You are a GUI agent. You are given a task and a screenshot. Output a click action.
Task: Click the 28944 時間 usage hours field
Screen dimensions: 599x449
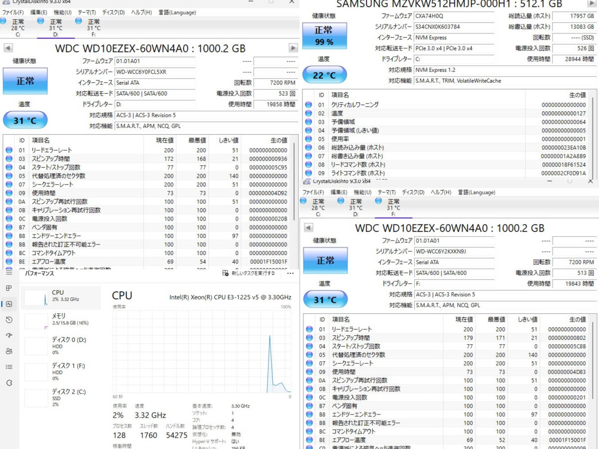575,59
